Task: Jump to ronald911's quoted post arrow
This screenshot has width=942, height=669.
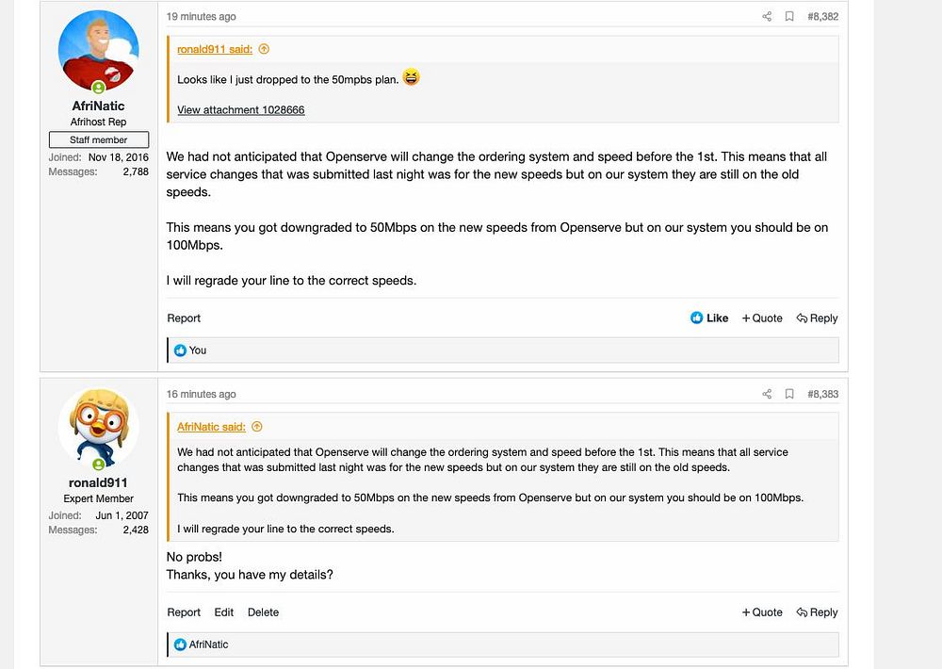Action: pyautogui.click(x=264, y=49)
